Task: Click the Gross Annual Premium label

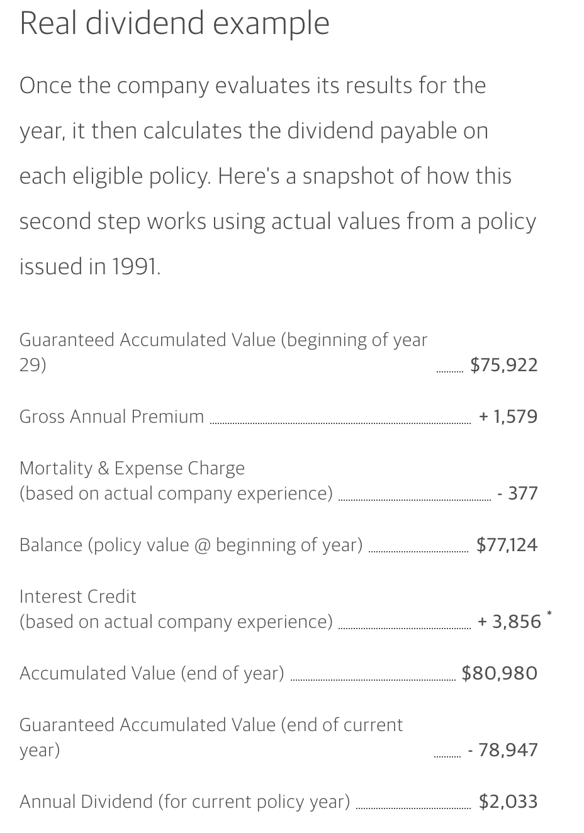Action: (x=112, y=416)
